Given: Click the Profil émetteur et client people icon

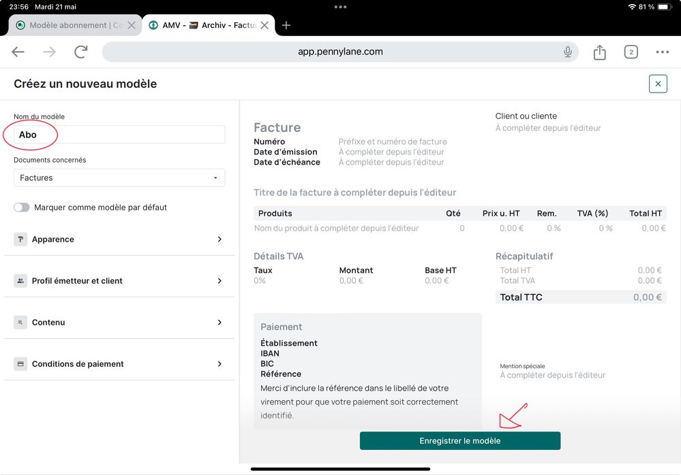Looking at the screenshot, I should point(20,281).
